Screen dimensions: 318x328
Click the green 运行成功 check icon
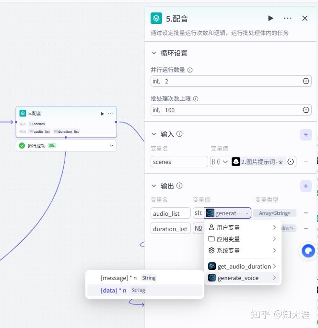tap(22, 146)
